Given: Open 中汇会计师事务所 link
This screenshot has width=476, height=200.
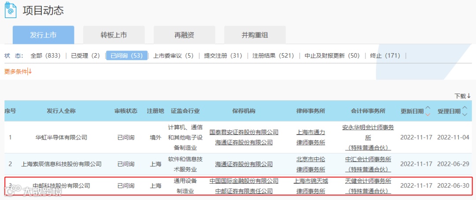Looking at the screenshot, I should pos(368,164).
